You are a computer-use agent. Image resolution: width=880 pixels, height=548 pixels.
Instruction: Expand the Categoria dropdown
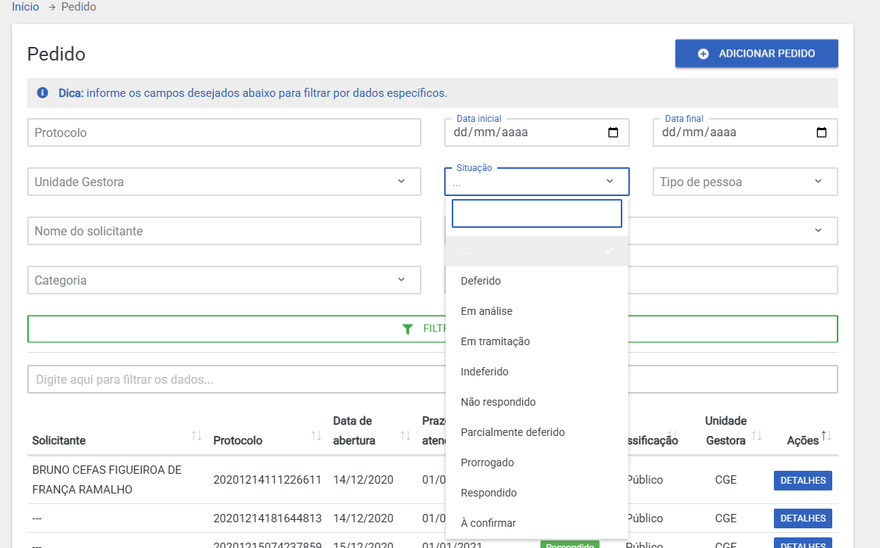[x=401, y=280]
